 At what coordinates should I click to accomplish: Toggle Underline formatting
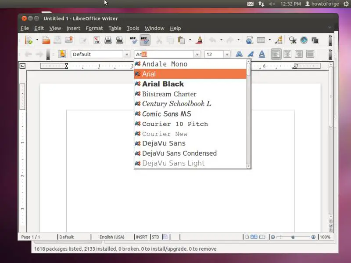pyautogui.click(x=261, y=54)
